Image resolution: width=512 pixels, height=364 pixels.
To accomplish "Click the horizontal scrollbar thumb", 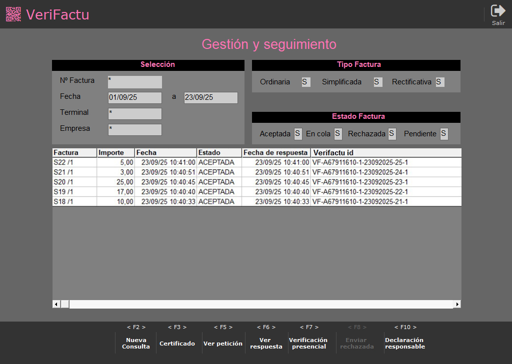I will coord(65,304).
